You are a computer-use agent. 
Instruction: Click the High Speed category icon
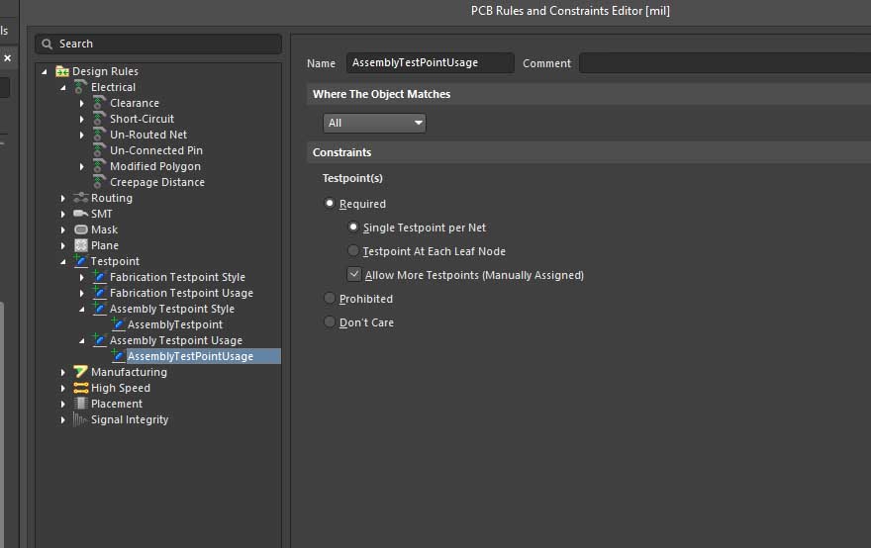80,388
